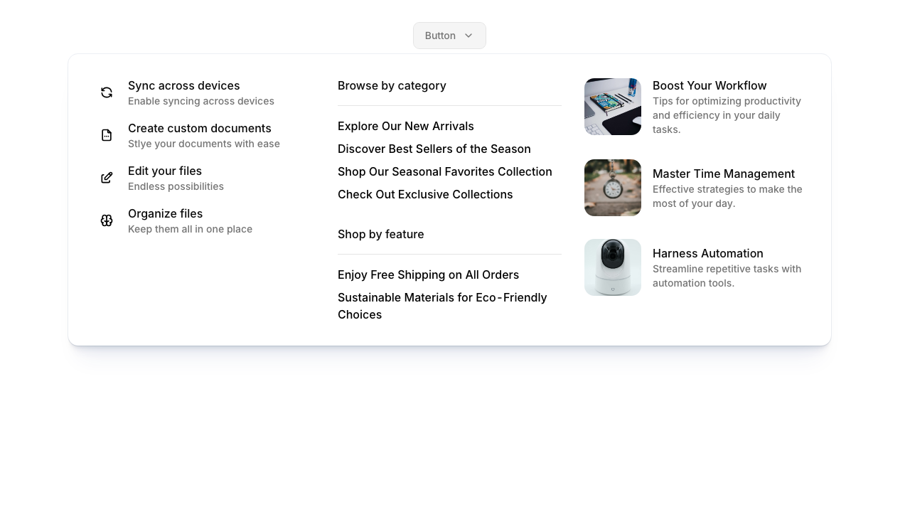Open Enjoy Free Shipping on All Orders
This screenshot has height=512, width=910.
[x=428, y=275]
